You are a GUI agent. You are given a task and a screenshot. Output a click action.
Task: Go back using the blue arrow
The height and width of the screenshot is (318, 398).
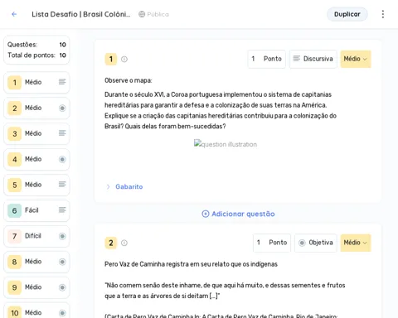(14, 14)
